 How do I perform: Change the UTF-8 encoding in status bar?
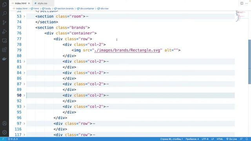[x=205, y=139]
